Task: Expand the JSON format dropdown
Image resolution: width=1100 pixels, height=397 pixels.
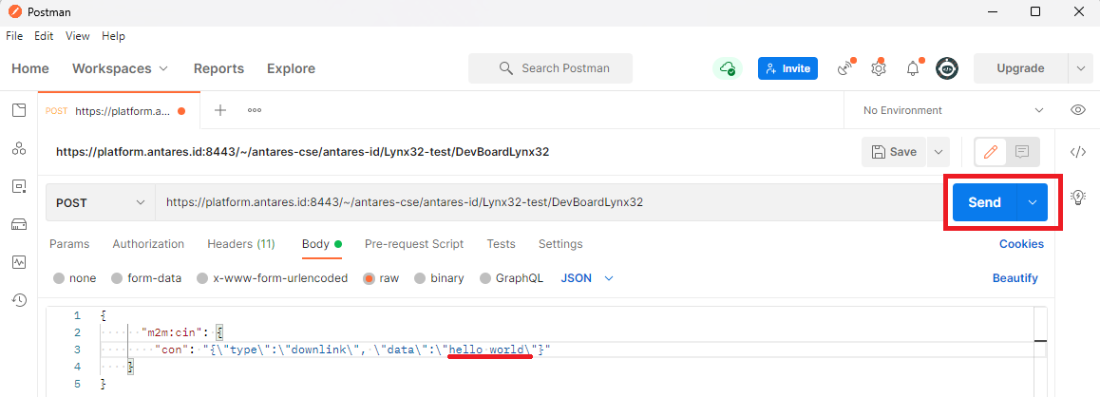Action: [587, 278]
